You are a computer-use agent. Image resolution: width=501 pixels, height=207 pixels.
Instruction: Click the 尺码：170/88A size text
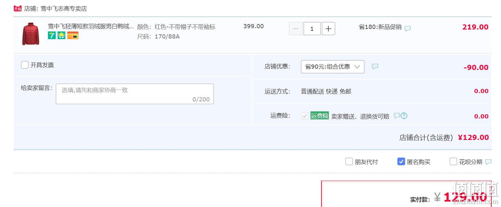pyautogui.click(x=158, y=37)
